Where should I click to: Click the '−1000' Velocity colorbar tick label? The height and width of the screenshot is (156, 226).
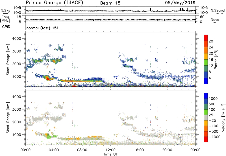click(x=215, y=137)
